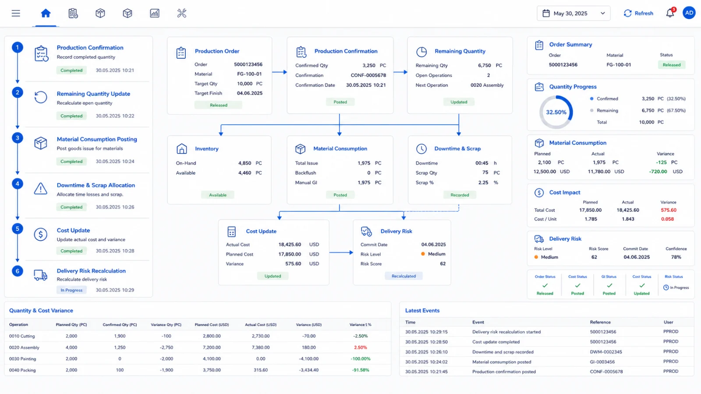Click the Released status badge in Order Summary

point(671,65)
